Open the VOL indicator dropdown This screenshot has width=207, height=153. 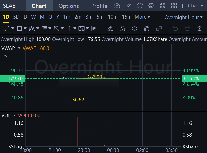pos(14,115)
